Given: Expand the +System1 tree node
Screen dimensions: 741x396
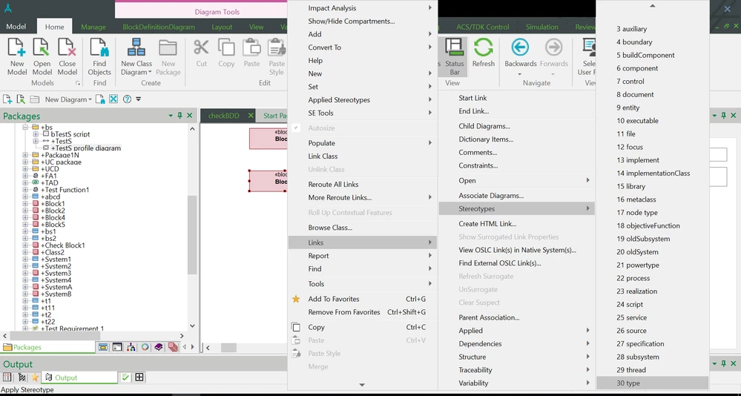Looking at the screenshot, I should click(x=25, y=260).
